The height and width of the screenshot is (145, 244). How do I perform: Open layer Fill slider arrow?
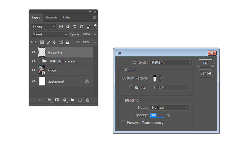(x=95, y=42)
